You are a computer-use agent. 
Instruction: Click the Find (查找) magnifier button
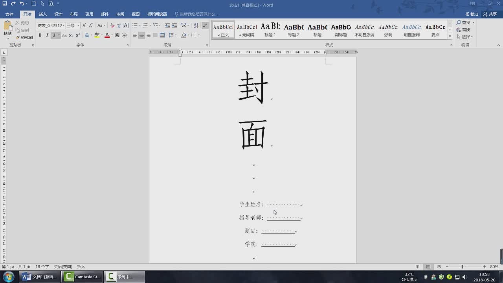tap(465, 22)
